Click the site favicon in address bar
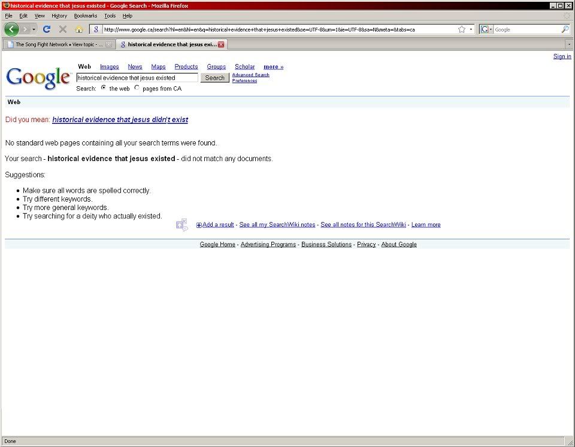Viewport: 575px width, 447px height. [x=96, y=29]
